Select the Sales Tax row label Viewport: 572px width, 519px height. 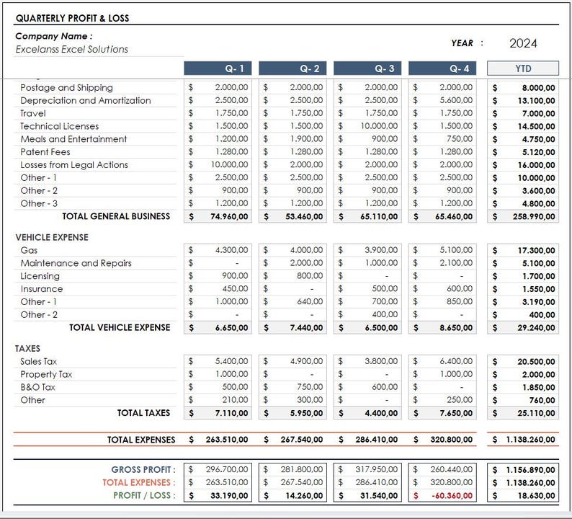(x=39, y=362)
